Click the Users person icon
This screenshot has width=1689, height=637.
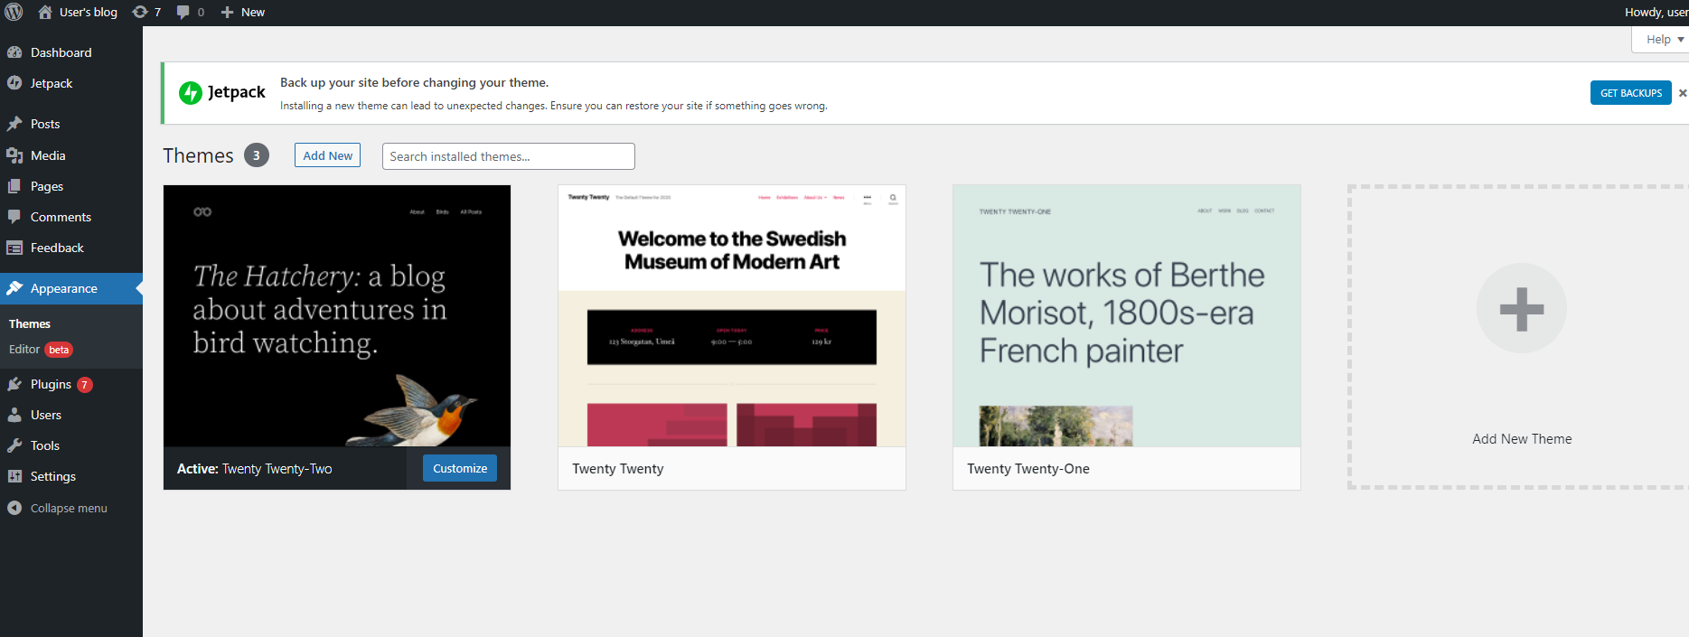pos(14,415)
